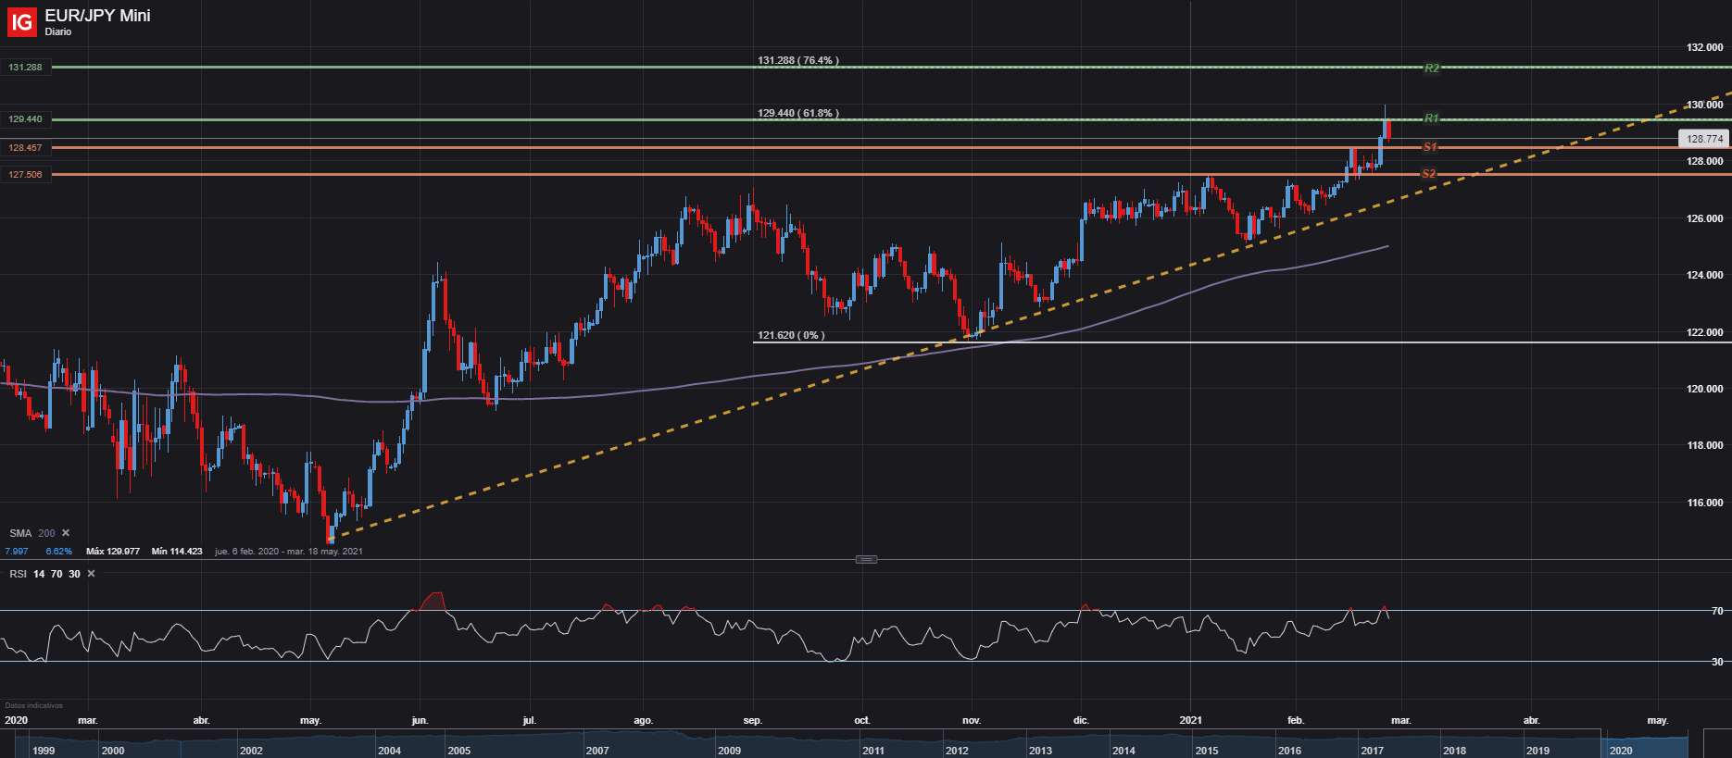Screen dimensions: 1732x758
Task: Click the IG logo icon
Action: click(21, 22)
